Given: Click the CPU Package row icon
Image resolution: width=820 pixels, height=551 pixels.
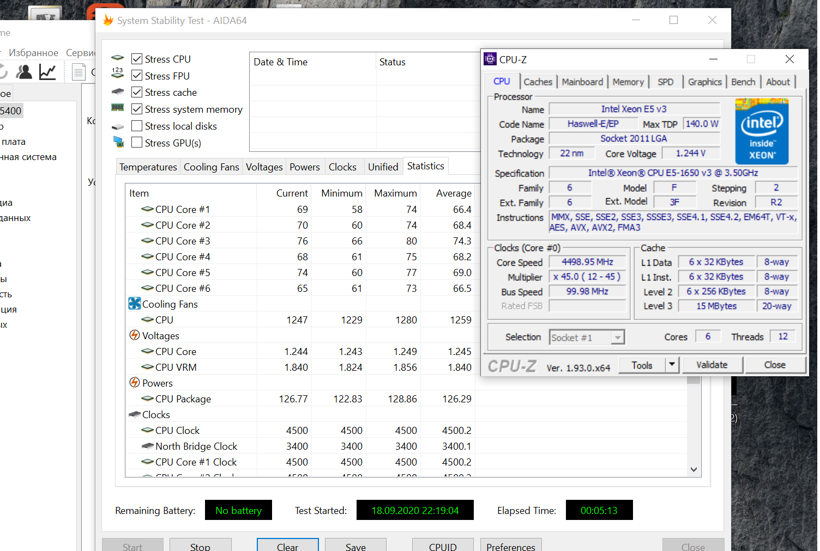Looking at the screenshot, I should pos(147,399).
